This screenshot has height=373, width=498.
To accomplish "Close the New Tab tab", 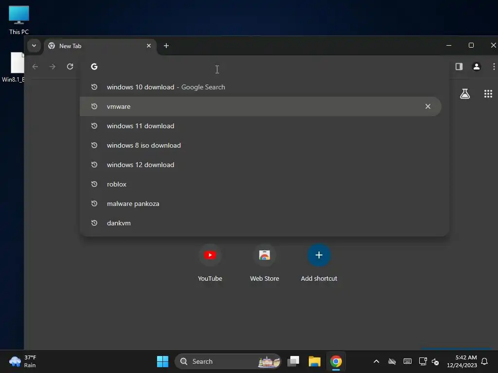I will 149,46.
